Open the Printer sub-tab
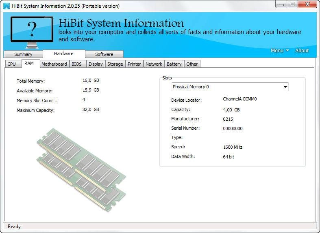The width and height of the screenshot is (320, 233). [134, 64]
